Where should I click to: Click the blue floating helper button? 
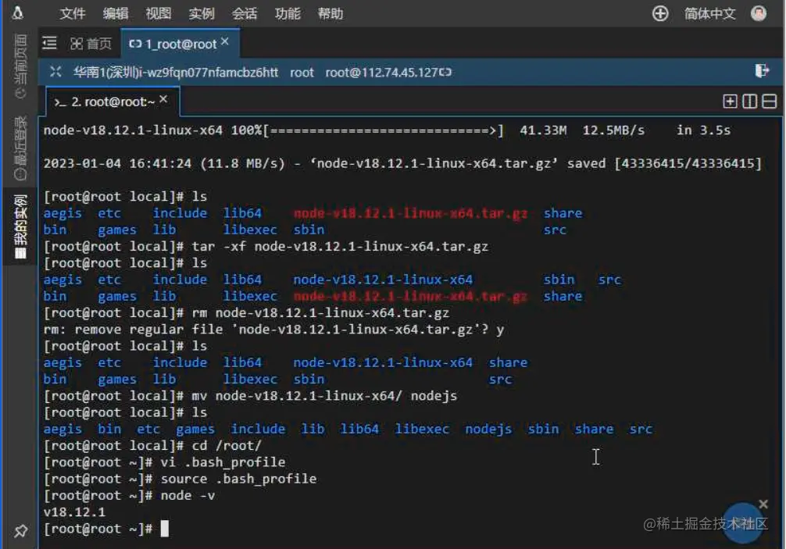(743, 525)
